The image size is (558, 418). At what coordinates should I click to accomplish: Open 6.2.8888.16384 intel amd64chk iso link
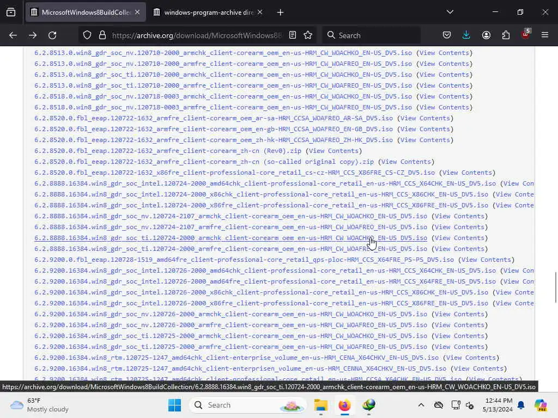(265, 184)
